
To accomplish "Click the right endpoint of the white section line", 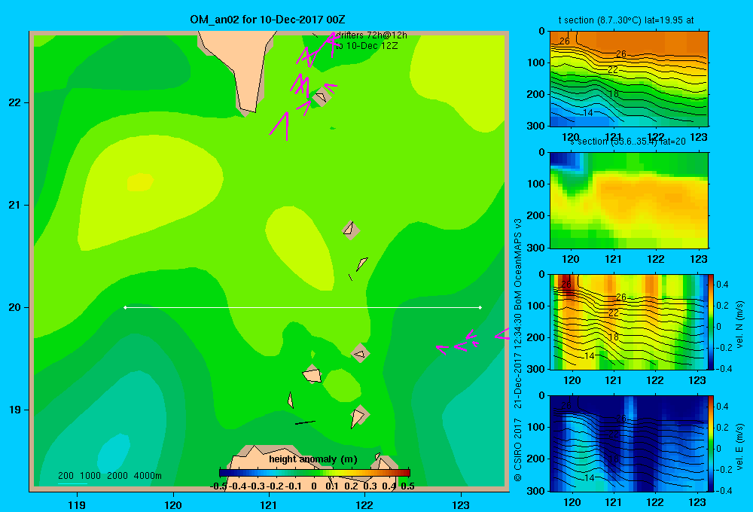I will pyautogui.click(x=480, y=307).
